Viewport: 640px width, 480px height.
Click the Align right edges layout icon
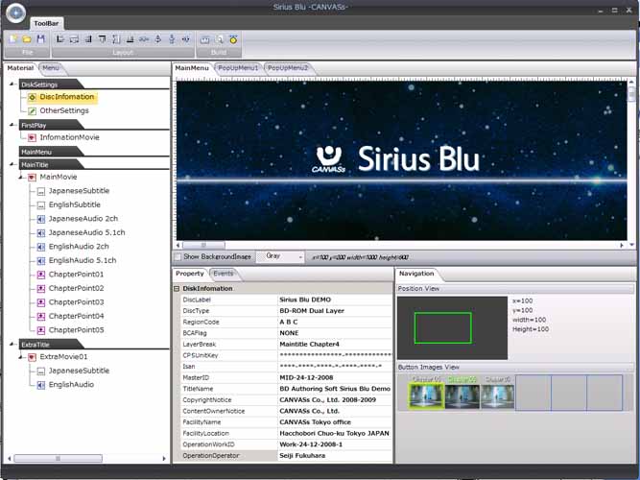88,39
